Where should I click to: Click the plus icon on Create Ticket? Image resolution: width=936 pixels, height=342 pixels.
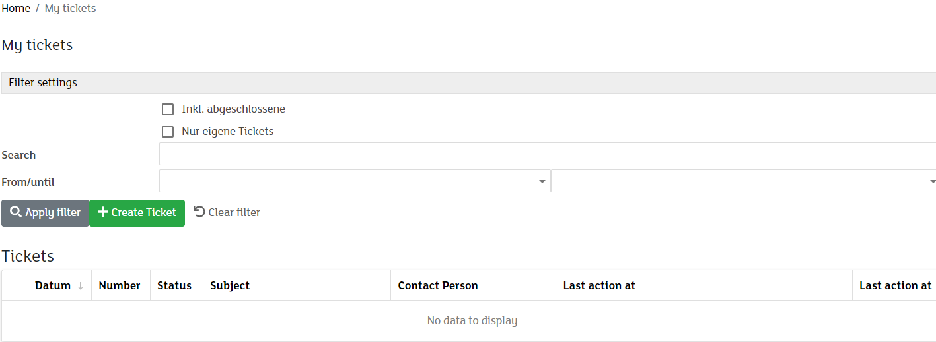tap(102, 212)
